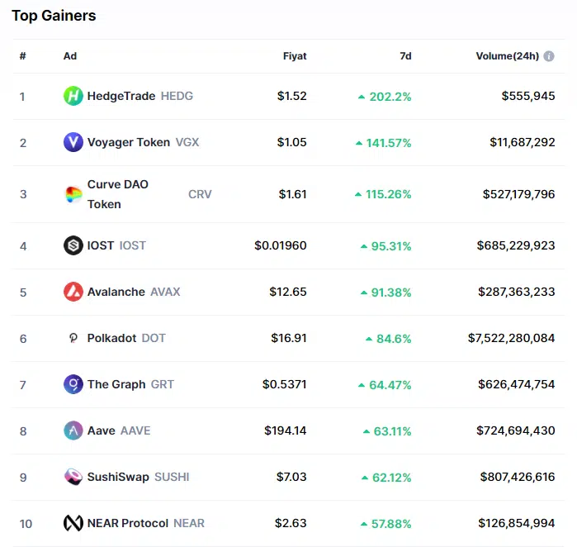Screen dimensions: 577x547
Task: Sort table by Volume(24h) header
Action: click(x=507, y=56)
